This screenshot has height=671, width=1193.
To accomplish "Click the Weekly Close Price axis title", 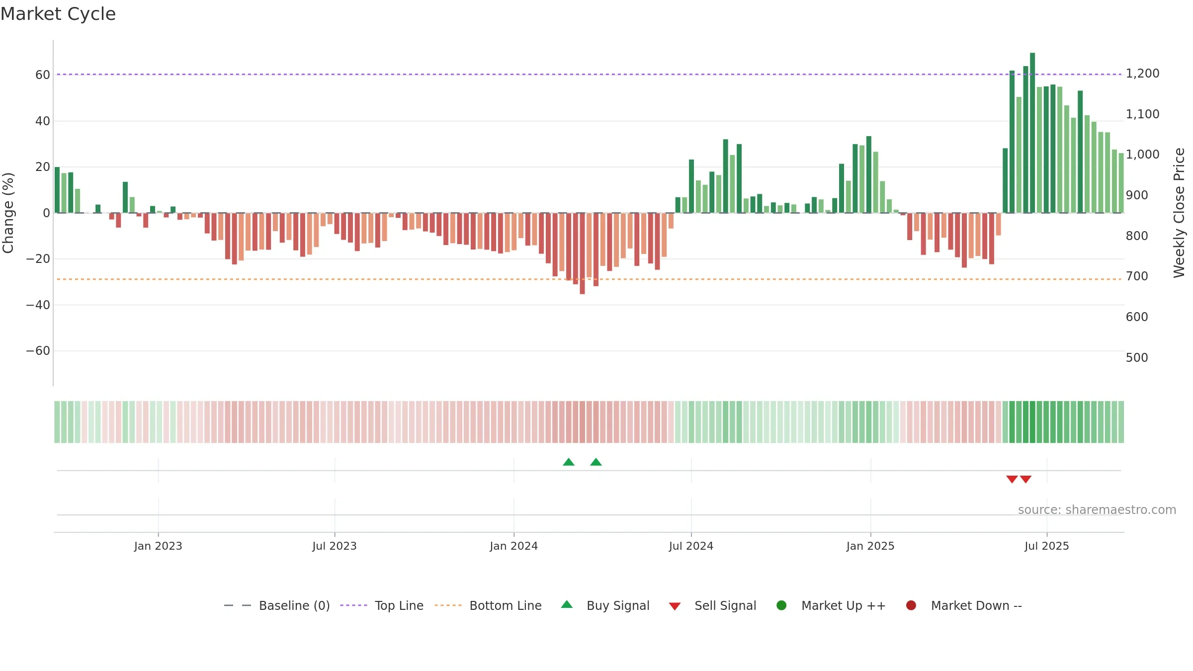I will coord(1180,213).
